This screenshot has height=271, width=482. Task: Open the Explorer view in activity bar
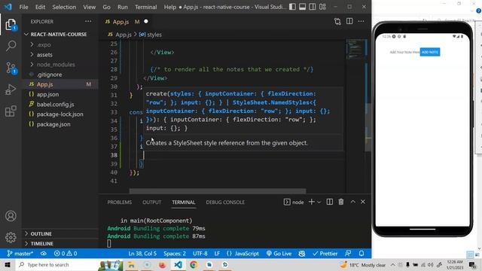11,25
